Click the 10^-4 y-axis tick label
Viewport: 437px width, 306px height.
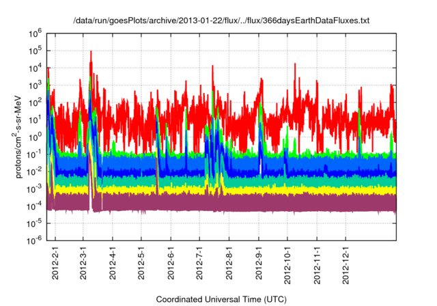pyautogui.click(x=34, y=206)
